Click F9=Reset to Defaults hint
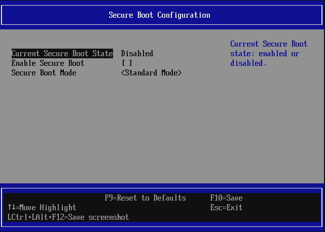 click(146, 198)
